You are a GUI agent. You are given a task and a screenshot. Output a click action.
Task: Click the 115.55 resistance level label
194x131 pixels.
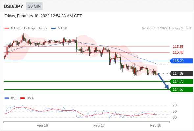[178, 47]
